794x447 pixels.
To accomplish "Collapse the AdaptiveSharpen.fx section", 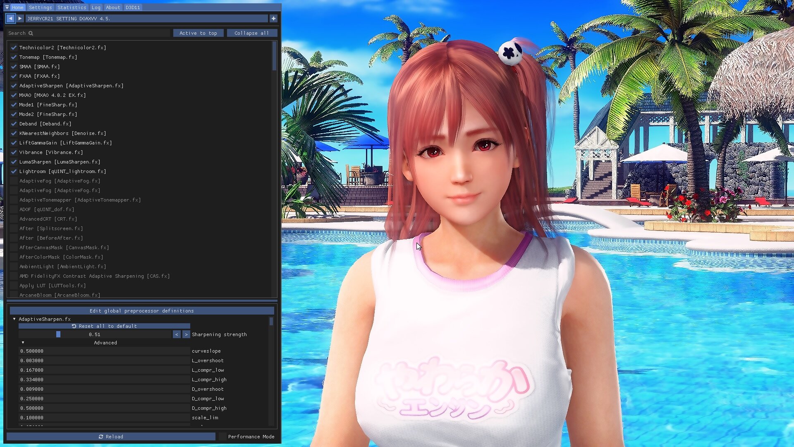I will [x=14, y=319].
